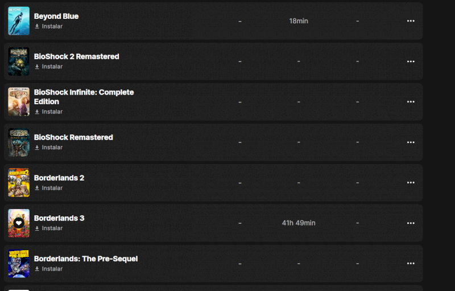Image resolution: width=455 pixels, height=291 pixels.
Task: Open the Borderlands: The Pre-Sequel title
Action: click(x=86, y=259)
